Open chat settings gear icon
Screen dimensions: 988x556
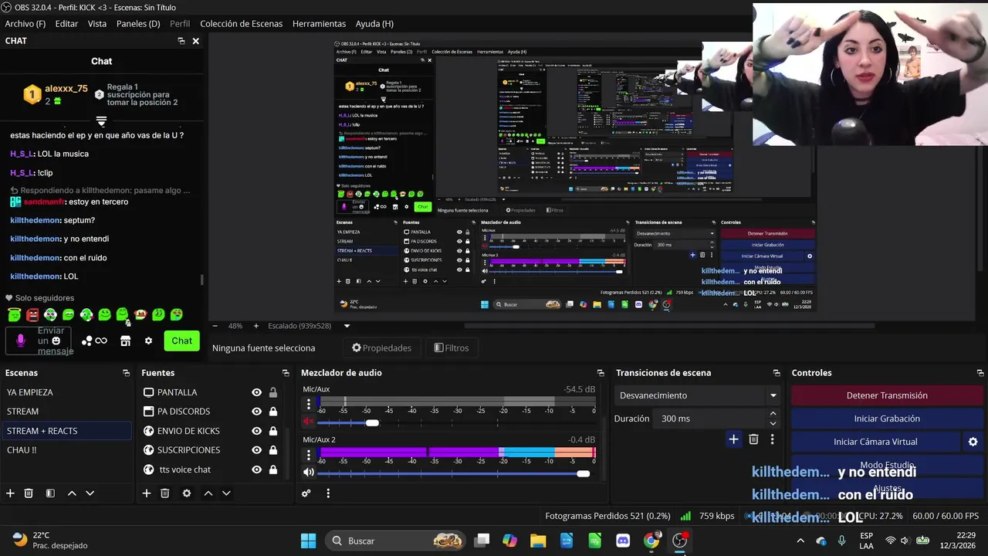point(148,341)
